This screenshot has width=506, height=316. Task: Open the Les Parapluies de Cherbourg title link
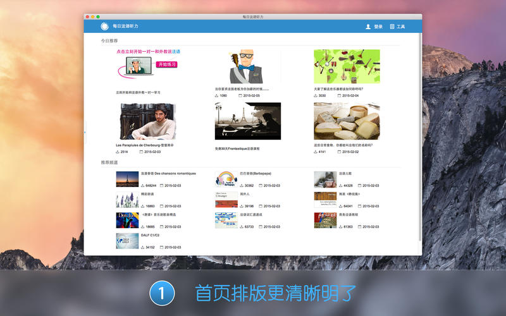[x=144, y=145]
